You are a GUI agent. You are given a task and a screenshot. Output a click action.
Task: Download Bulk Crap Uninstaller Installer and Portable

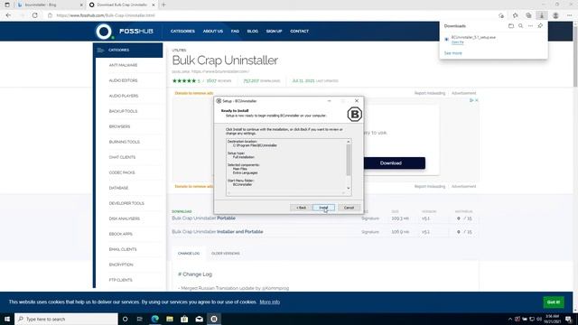point(218,232)
